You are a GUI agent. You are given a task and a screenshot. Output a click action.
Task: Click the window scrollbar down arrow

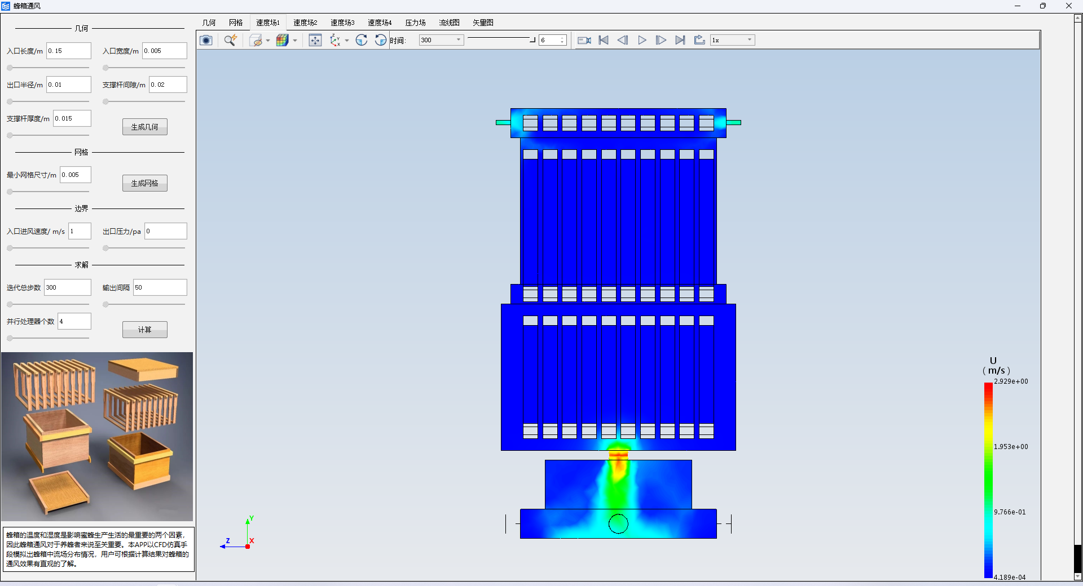(x=1078, y=576)
